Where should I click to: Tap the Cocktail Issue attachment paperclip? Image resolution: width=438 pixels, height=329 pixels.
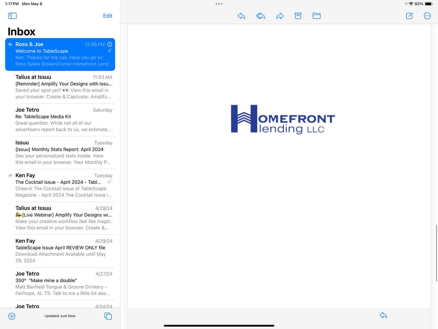(109, 182)
